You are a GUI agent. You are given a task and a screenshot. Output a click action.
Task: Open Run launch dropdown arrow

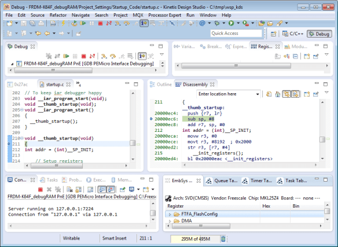pyautogui.click(x=238, y=23)
